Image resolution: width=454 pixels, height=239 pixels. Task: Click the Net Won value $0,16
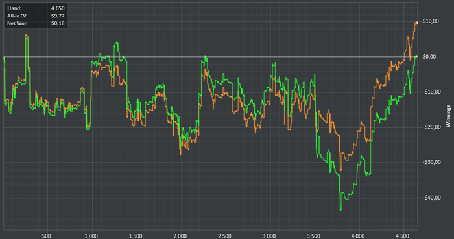coord(58,23)
